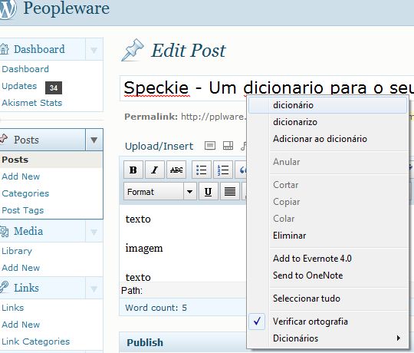414x353 pixels.
Task: Click greyed Colar menu entry
Action: pyautogui.click(x=327, y=219)
